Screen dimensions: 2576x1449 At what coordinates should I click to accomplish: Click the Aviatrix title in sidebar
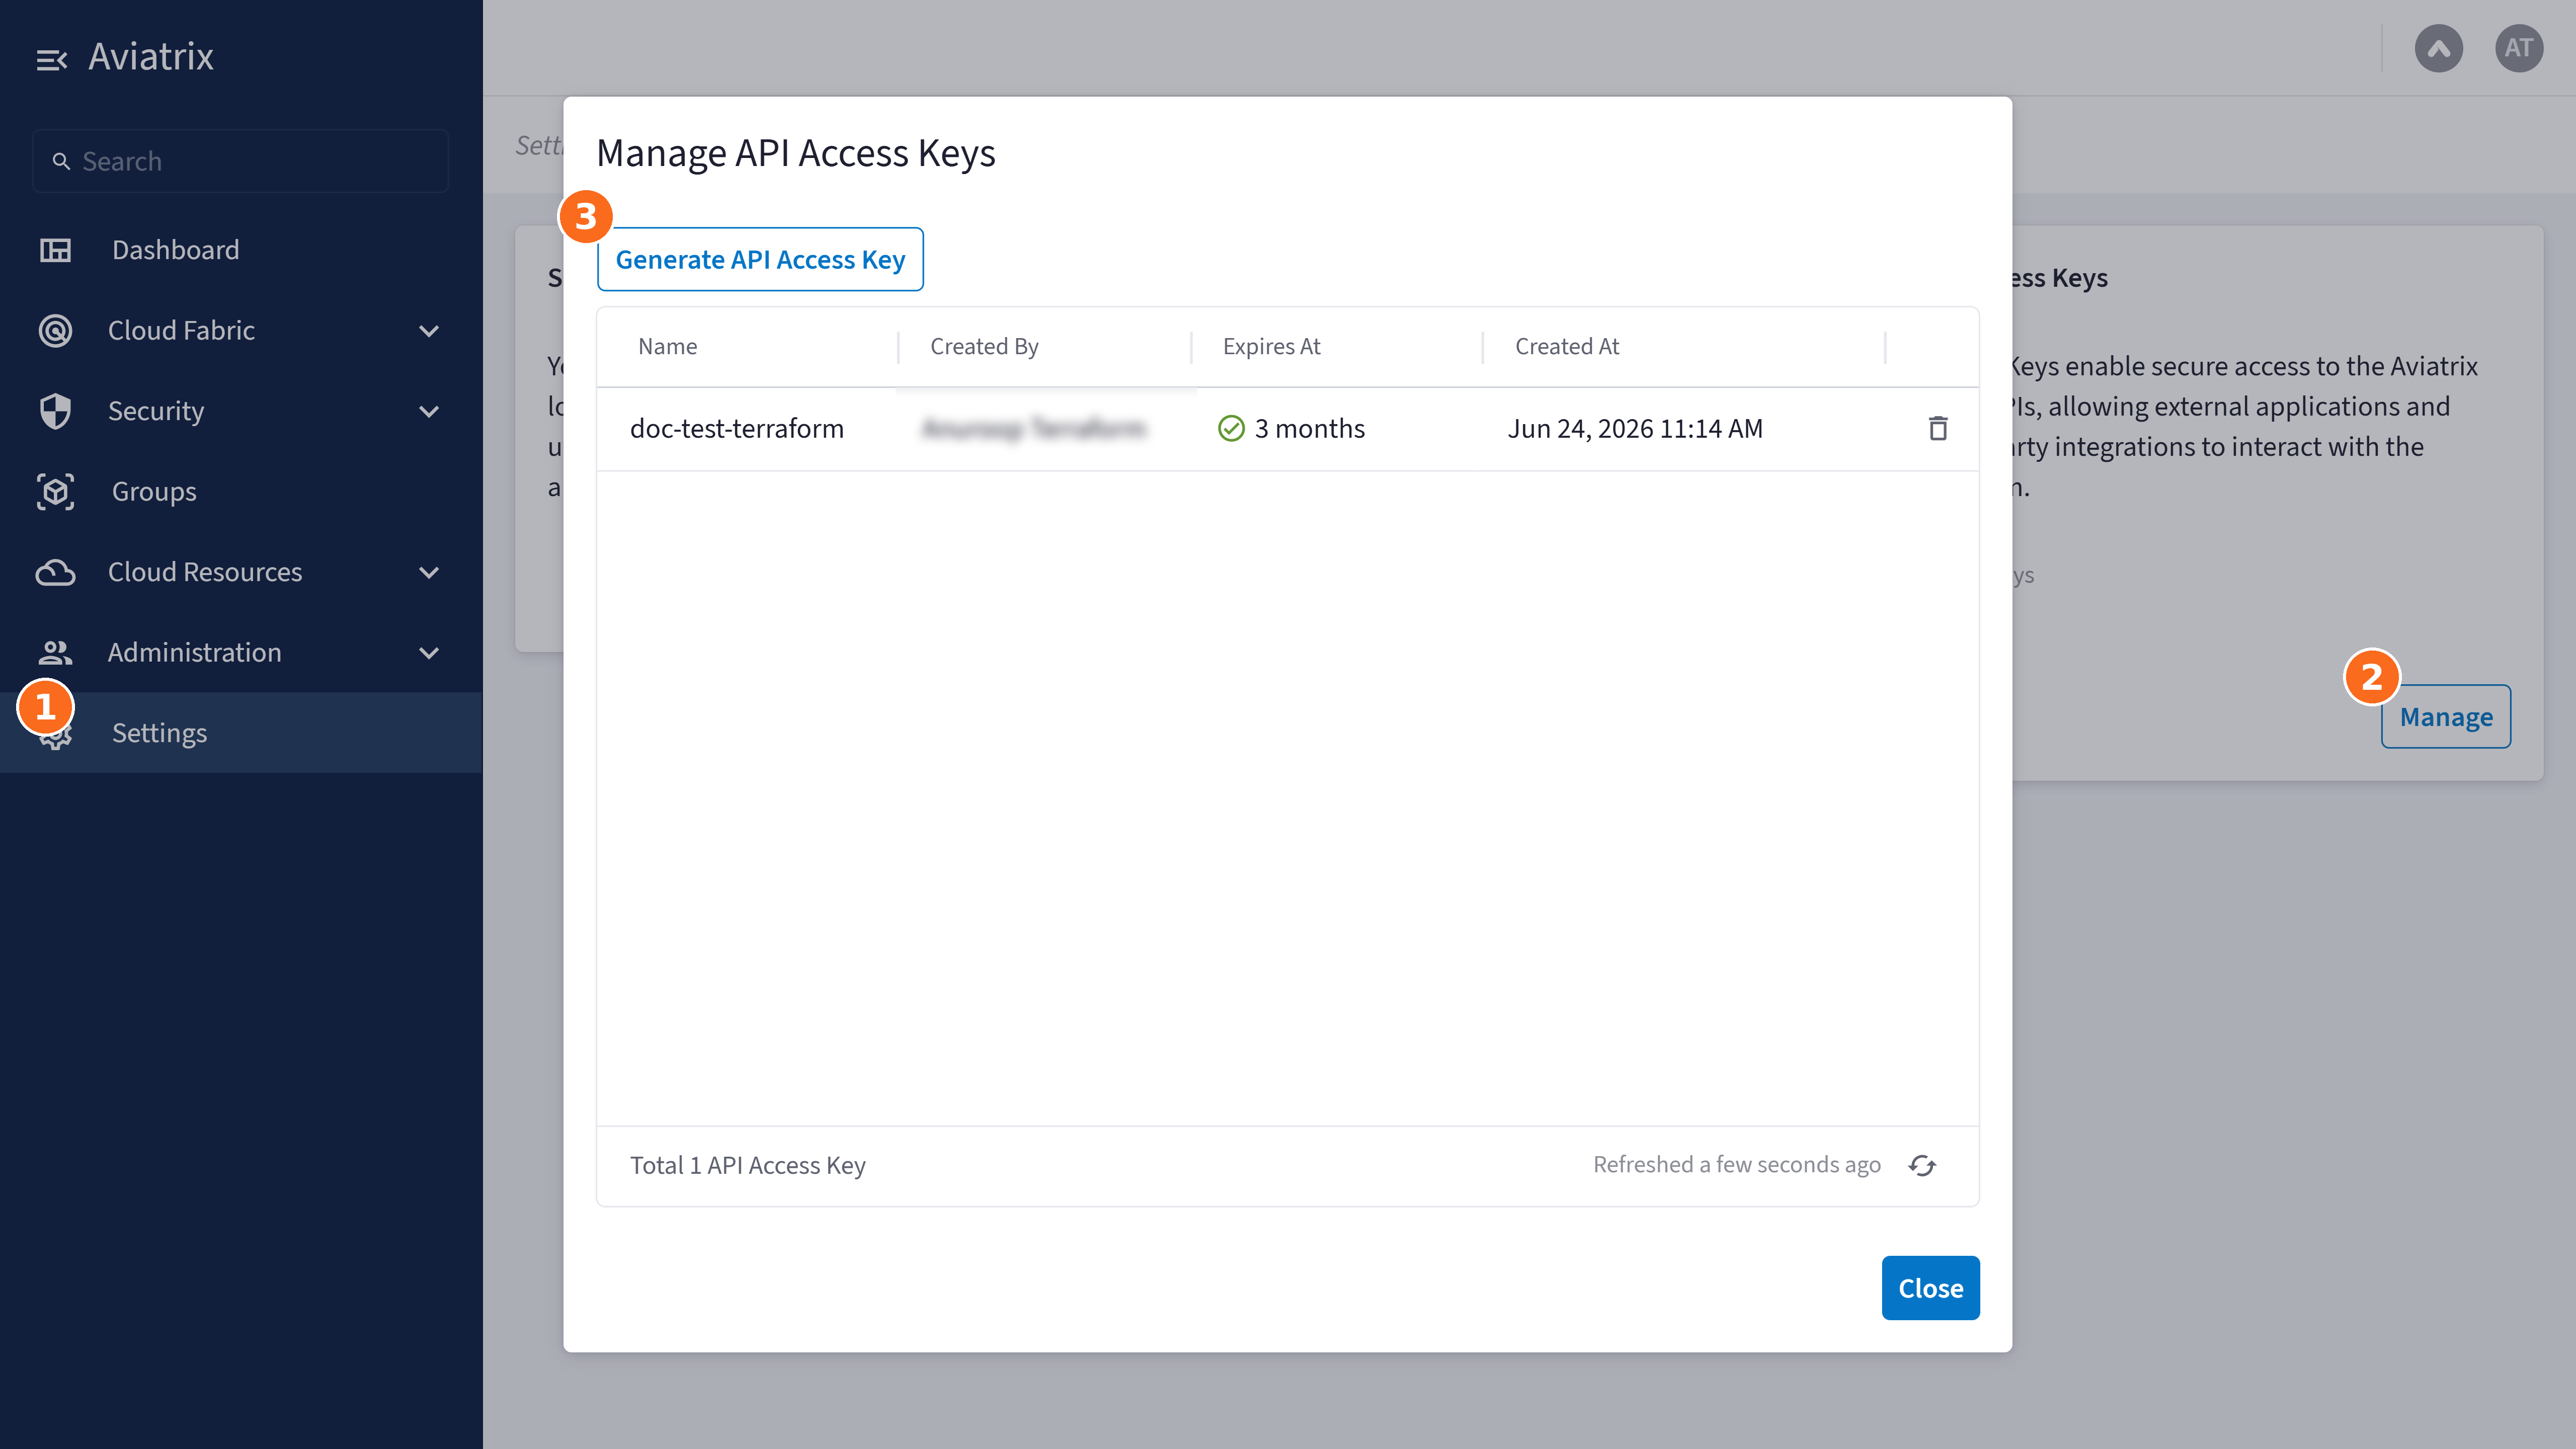pyautogui.click(x=151, y=57)
